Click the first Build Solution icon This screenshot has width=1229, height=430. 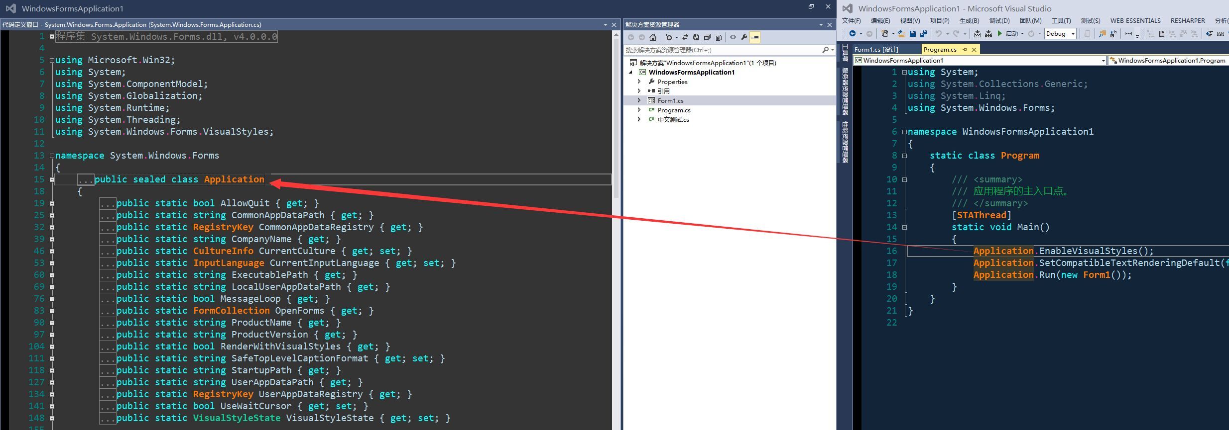tap(978, 33)
